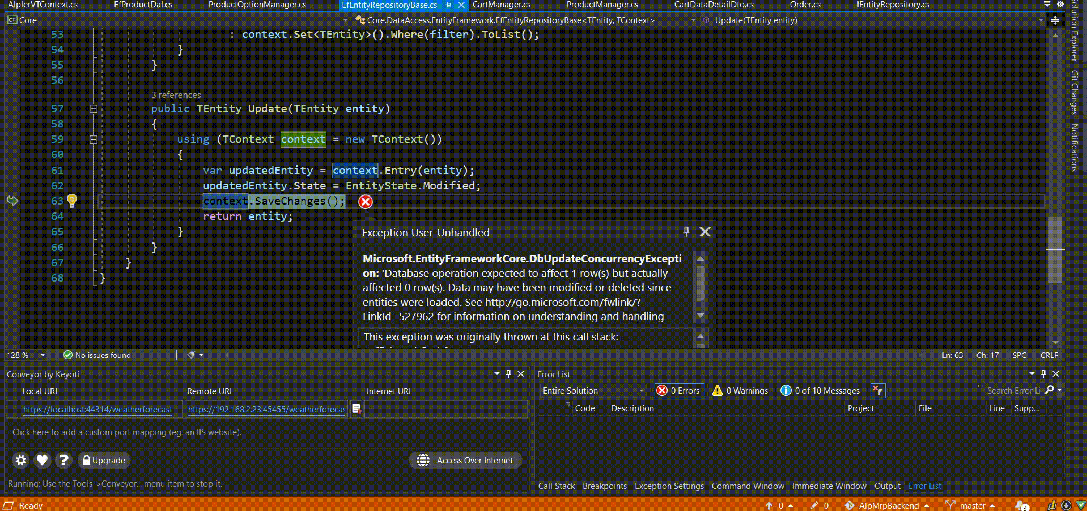Open the Git Changes side tab
1087x511 pixels.
tap(1075, 92)
